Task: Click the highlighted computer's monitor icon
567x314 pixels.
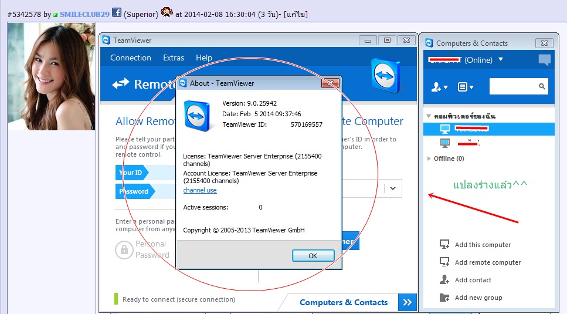Action: click(445, 129)
